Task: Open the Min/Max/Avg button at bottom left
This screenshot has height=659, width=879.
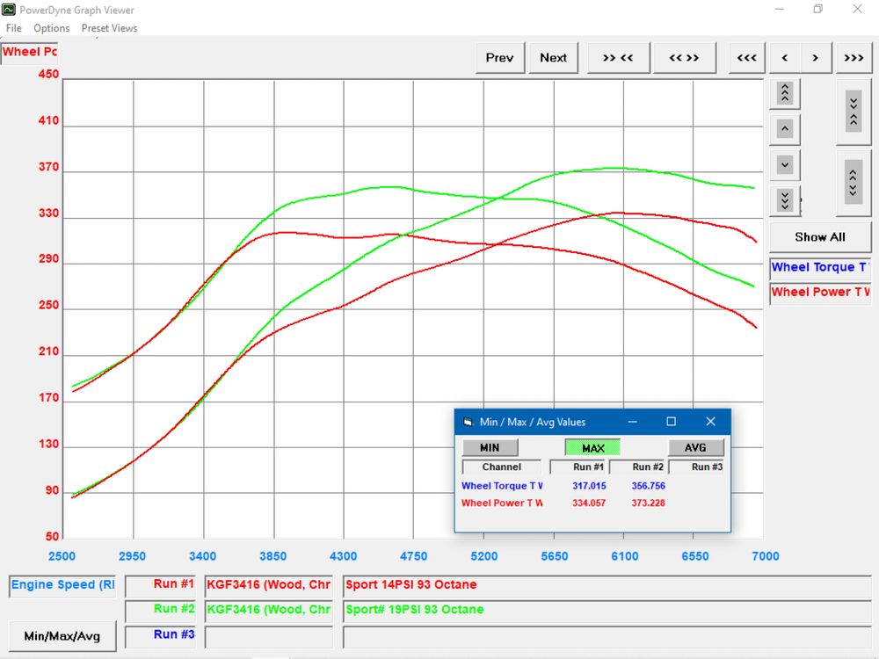Action: click(62, 636)
